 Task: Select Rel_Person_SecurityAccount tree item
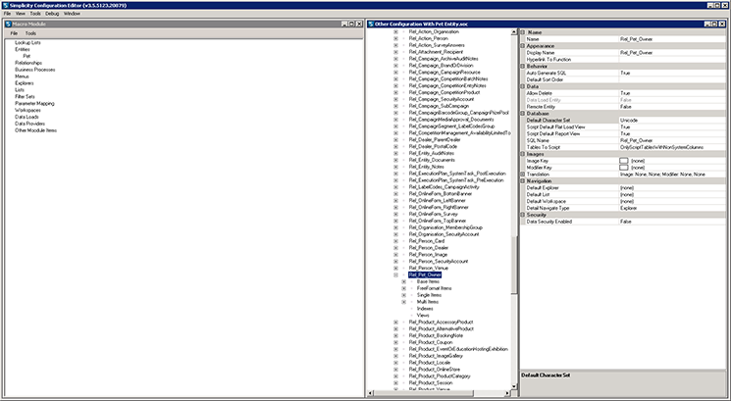pyautogui.click(x=439, y=261)
